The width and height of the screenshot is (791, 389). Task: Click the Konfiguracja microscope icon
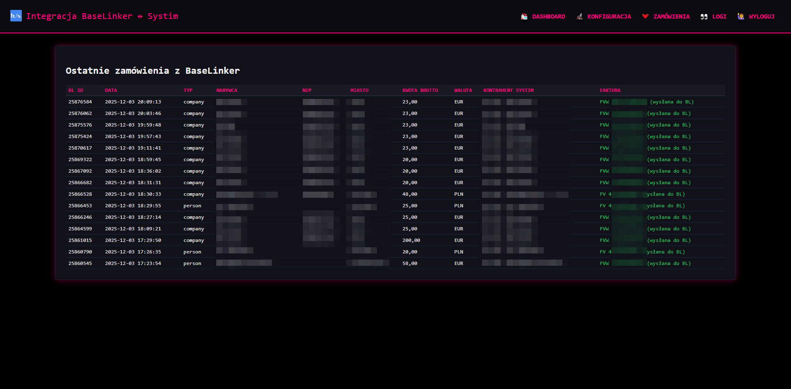click(579, 16)
